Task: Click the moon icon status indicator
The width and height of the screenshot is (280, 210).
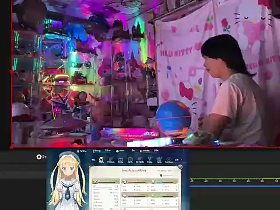Action: click(141, 151)
